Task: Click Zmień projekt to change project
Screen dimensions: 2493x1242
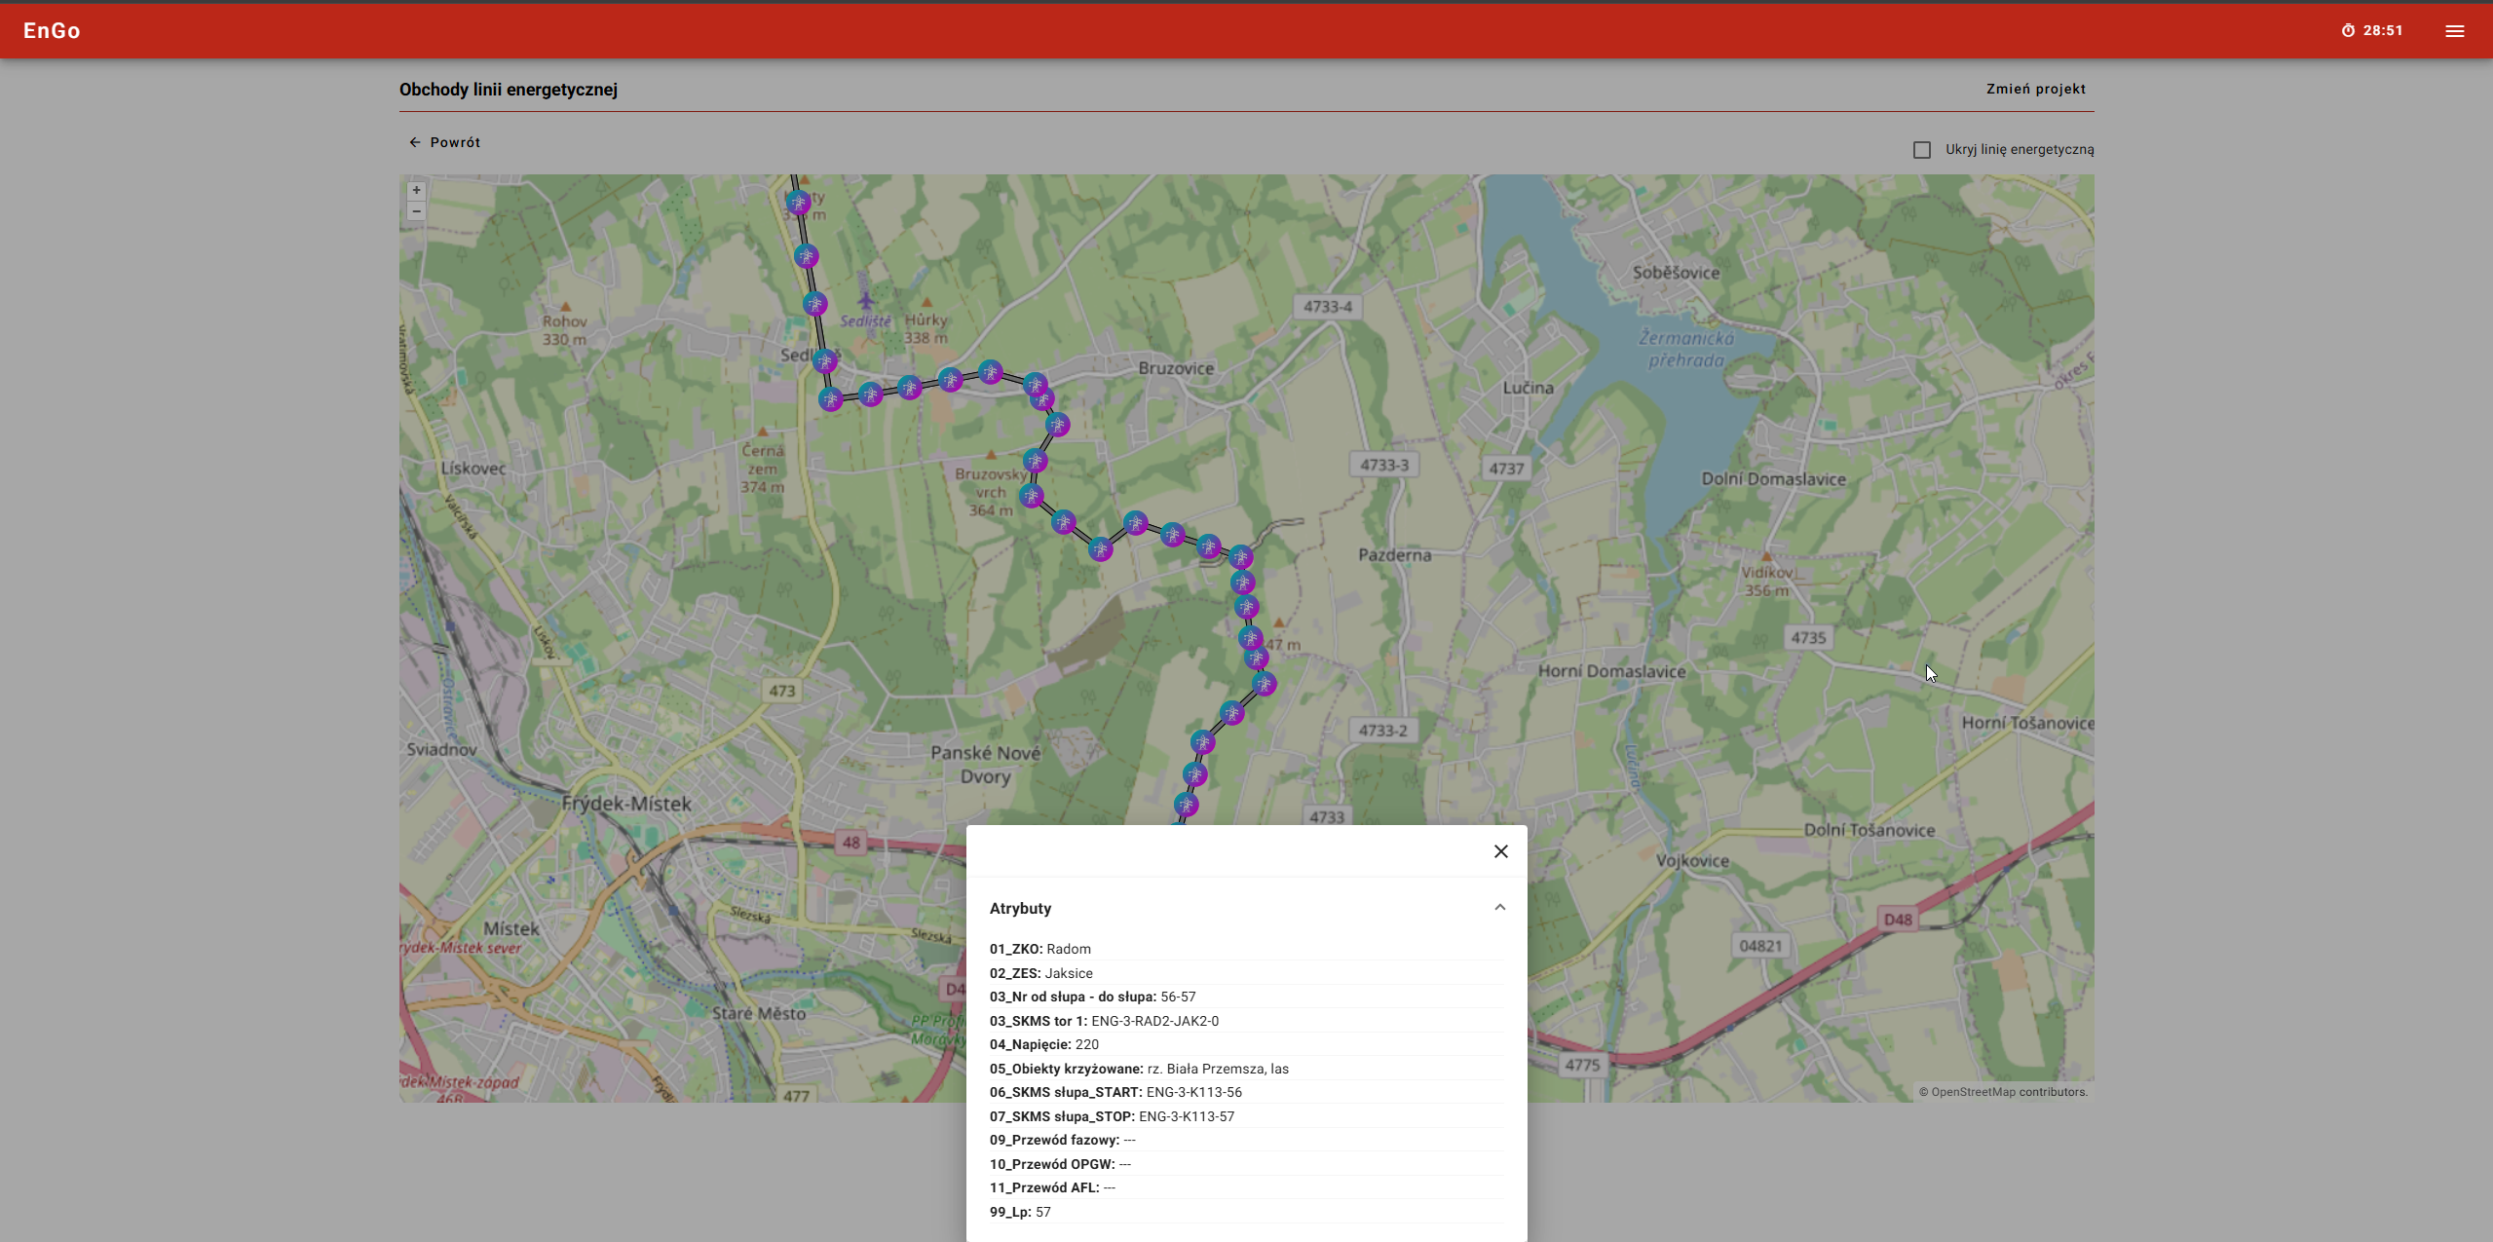Action: point(2035,89)
